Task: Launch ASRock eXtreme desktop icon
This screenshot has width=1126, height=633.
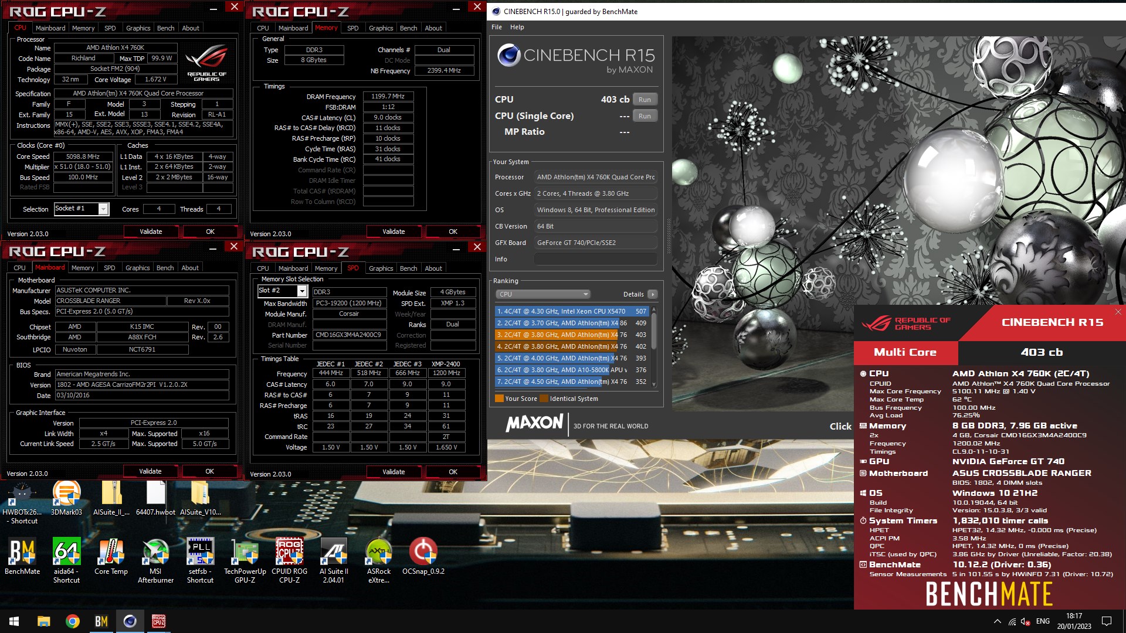Action: click(x=378, y=560)
